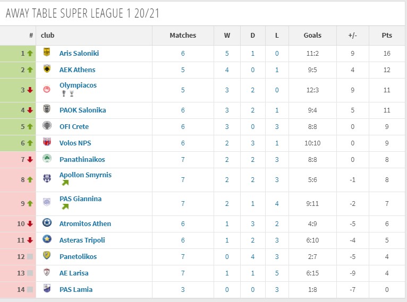Click the trophy icons under Olympiacos
Viewport: 407px width, 302px height.
point(68,93)
